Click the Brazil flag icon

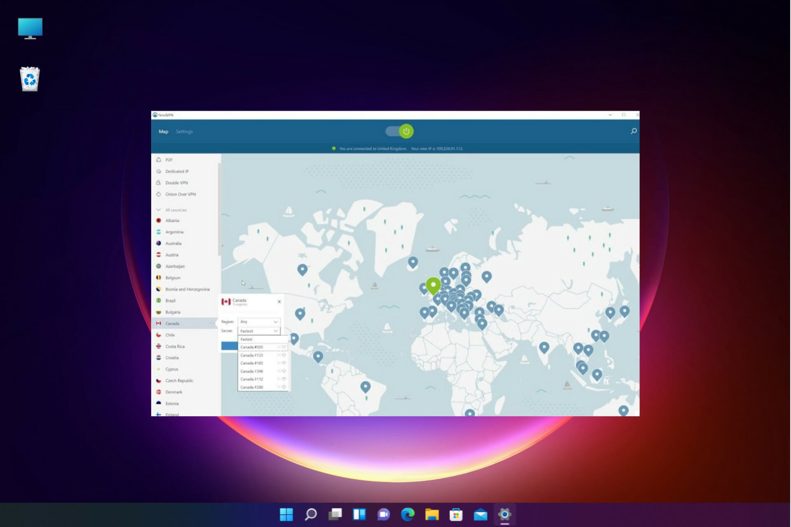[159, 301]
